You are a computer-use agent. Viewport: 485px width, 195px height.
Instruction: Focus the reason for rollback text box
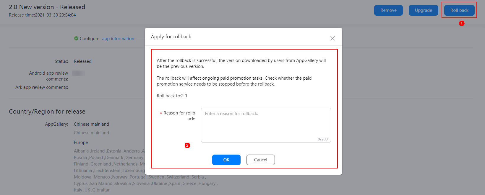265,124
